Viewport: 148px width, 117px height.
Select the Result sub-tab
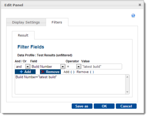(23, 35)
